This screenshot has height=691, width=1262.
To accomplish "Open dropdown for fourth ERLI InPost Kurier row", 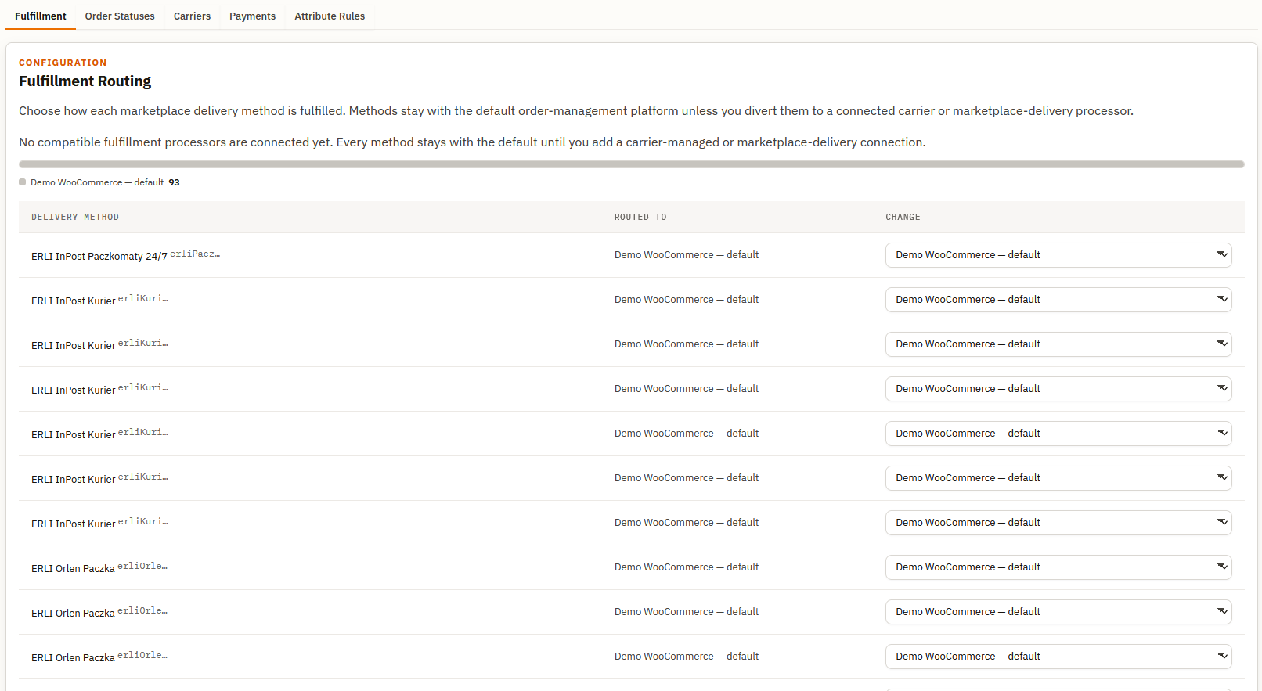I will pos(1058,434).
